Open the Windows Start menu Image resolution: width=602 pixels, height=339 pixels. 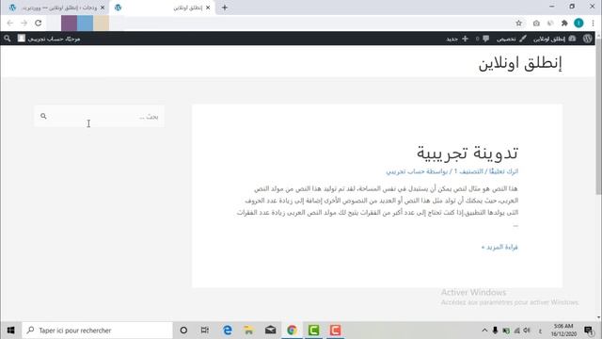10,331
